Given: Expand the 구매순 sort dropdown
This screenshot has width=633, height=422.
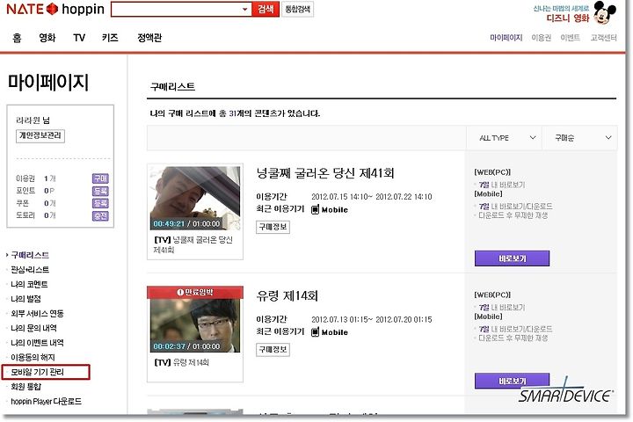Looking at the screenshot, I should [x=579, y=138].
